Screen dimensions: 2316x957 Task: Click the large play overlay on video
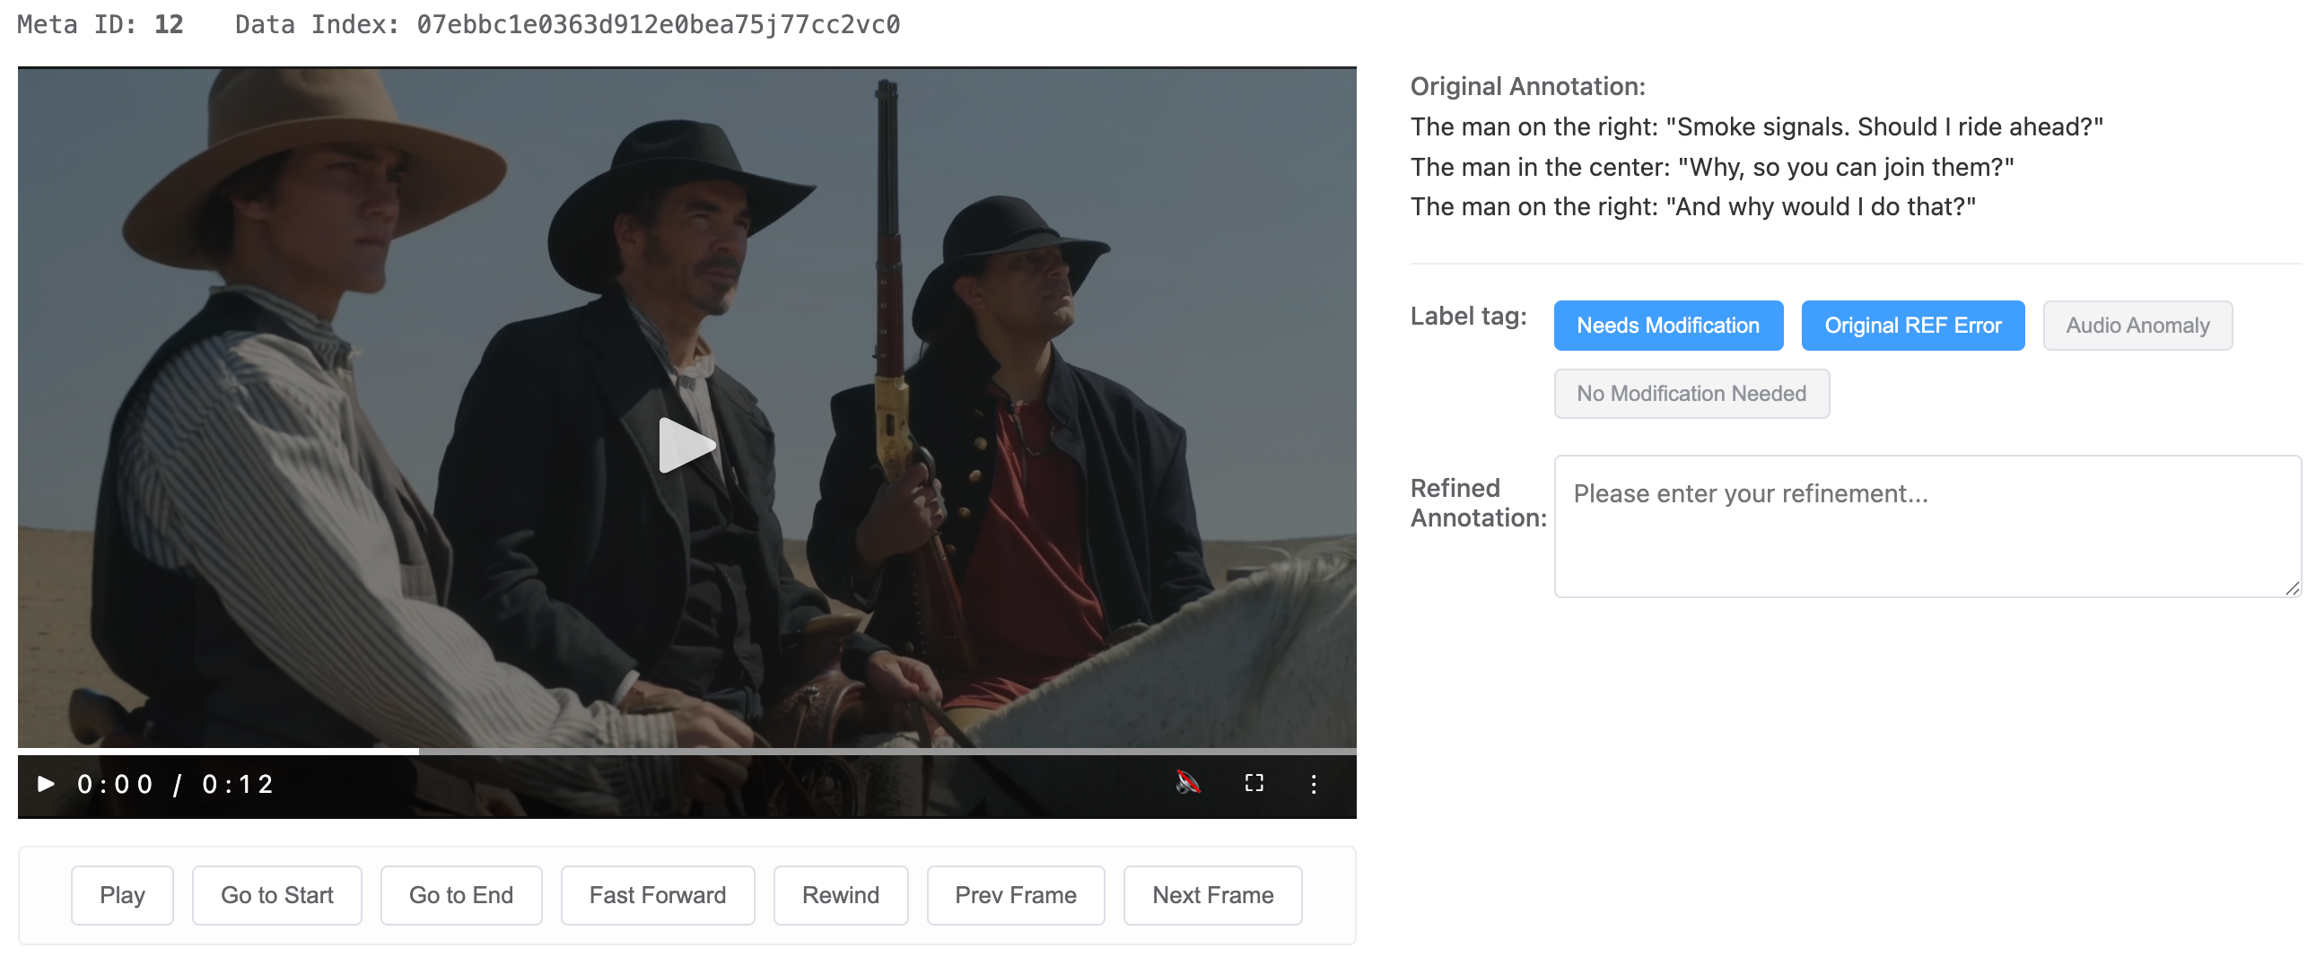coord(686,444)
